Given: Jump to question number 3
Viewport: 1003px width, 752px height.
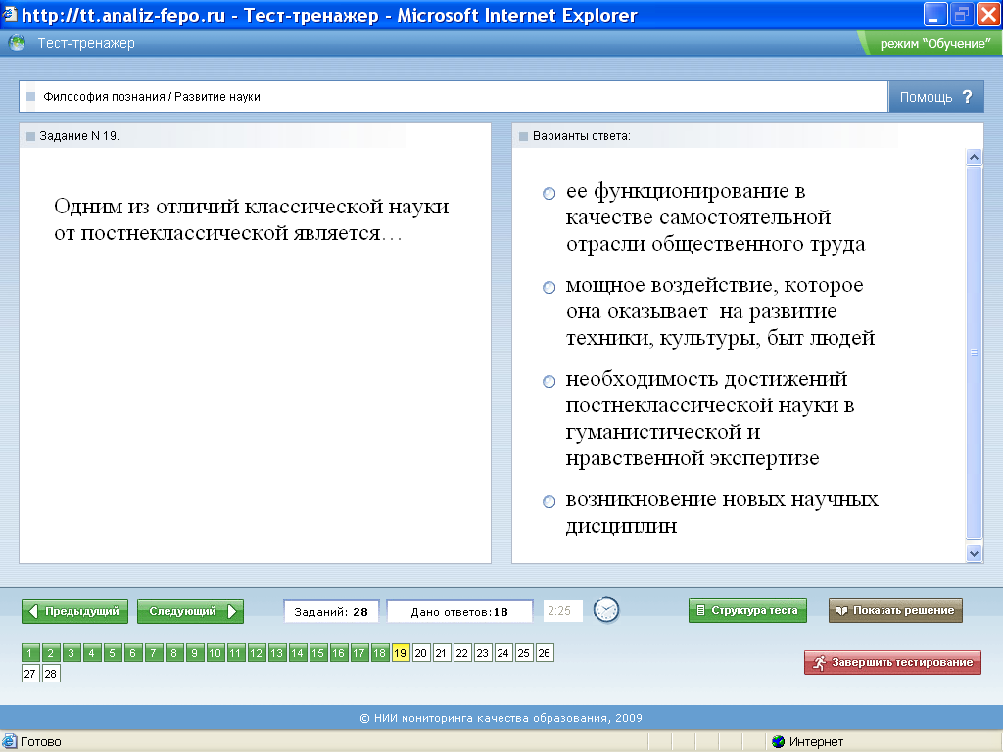Looking at the screenshot, I should click(71, 653).
